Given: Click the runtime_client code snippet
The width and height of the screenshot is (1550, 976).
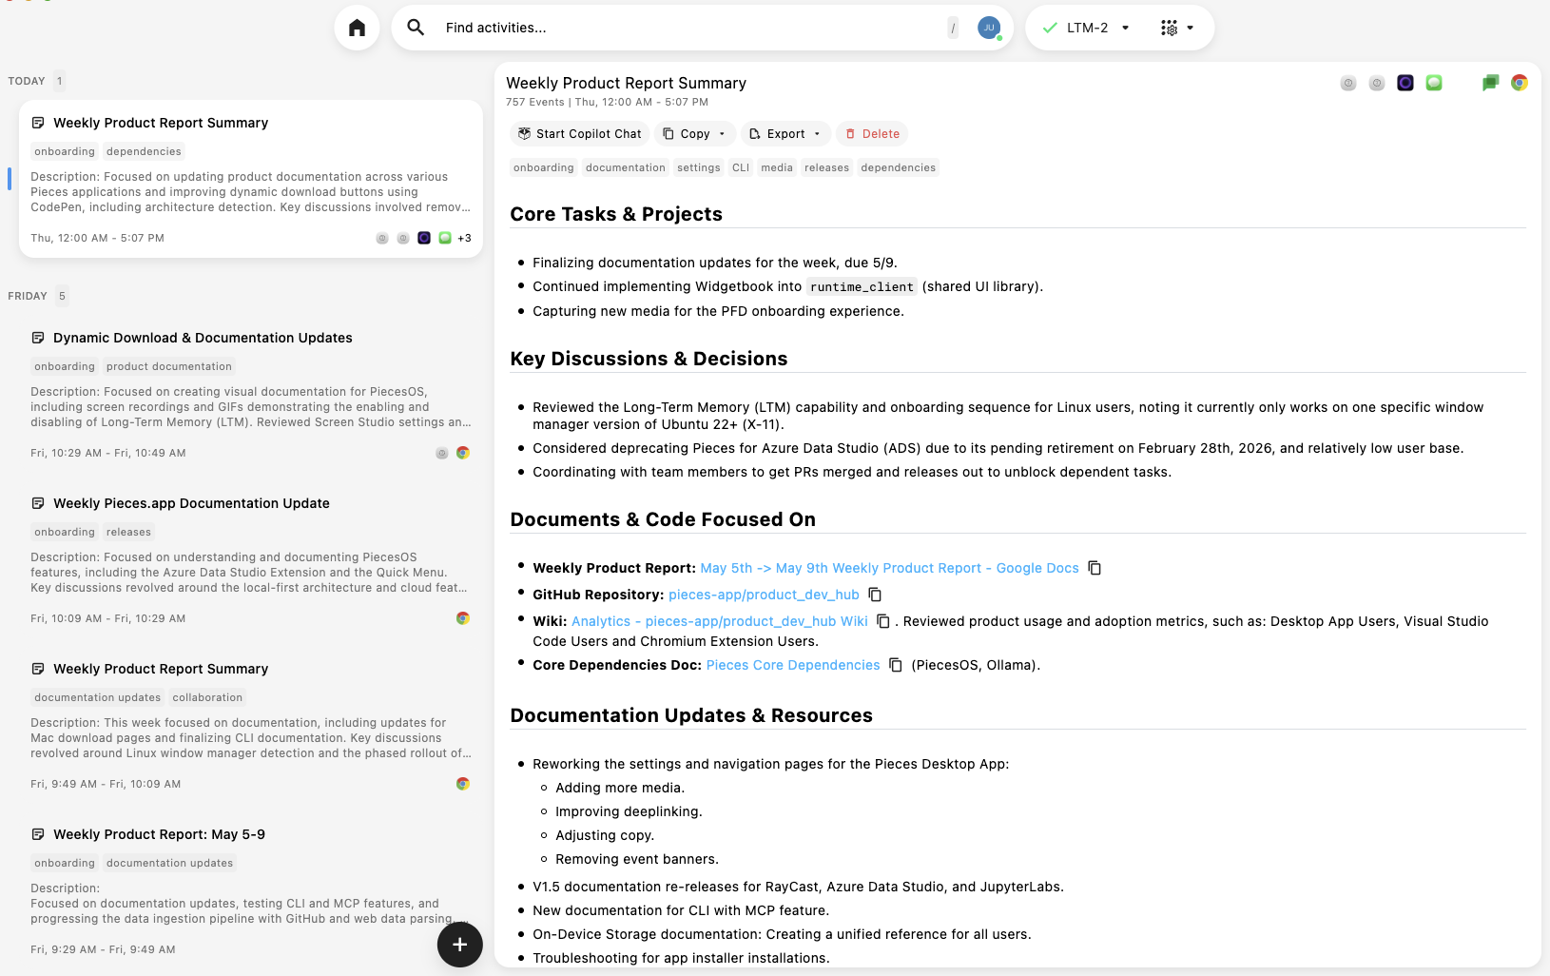Looking at the screenshot, I should [x=862, y=286].
